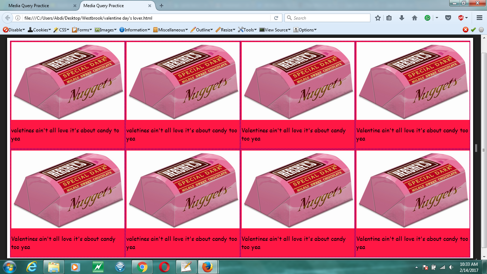
Task: Click the network signal tray icon
Action: click(442, 267)
